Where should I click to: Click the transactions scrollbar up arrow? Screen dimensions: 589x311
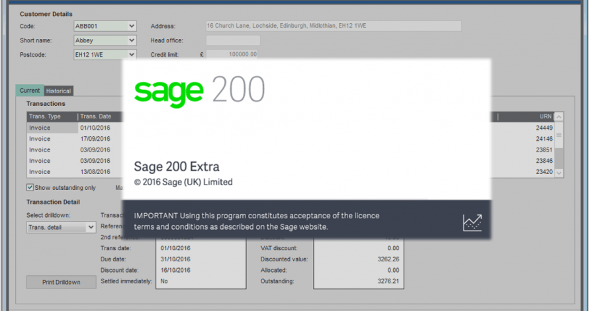coord(559,117)
